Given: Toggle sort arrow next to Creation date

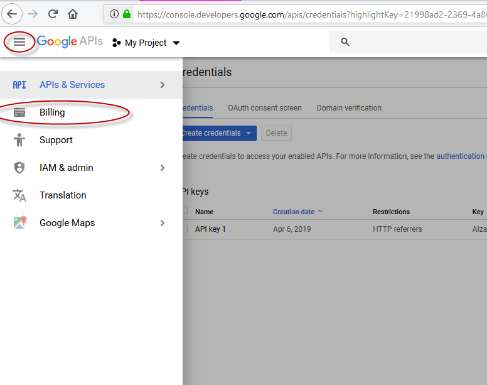Looking at the screenshot, I should click(321, 211).
